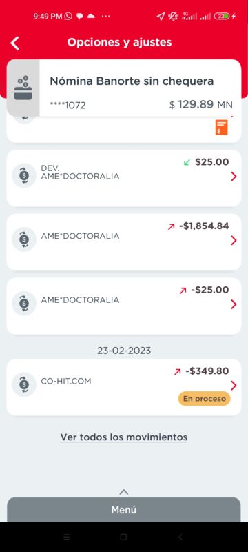Image resolution: width=248 pixels, height=552 pixels.
Task: Expand menu with upward caret arrow
Action: pos(123,492)
